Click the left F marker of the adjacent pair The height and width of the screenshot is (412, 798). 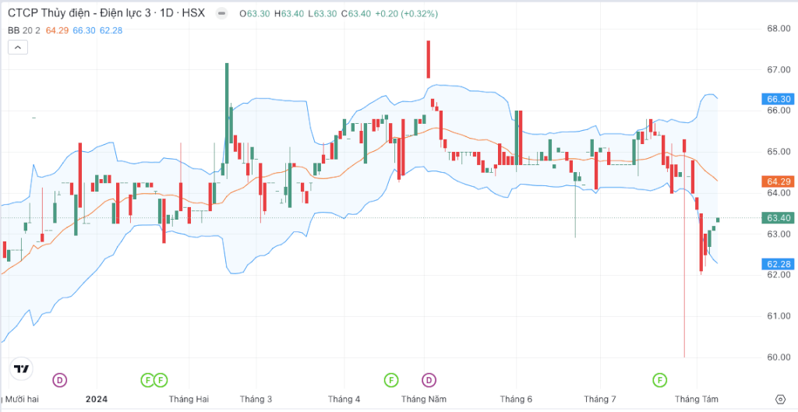(147, 379)
